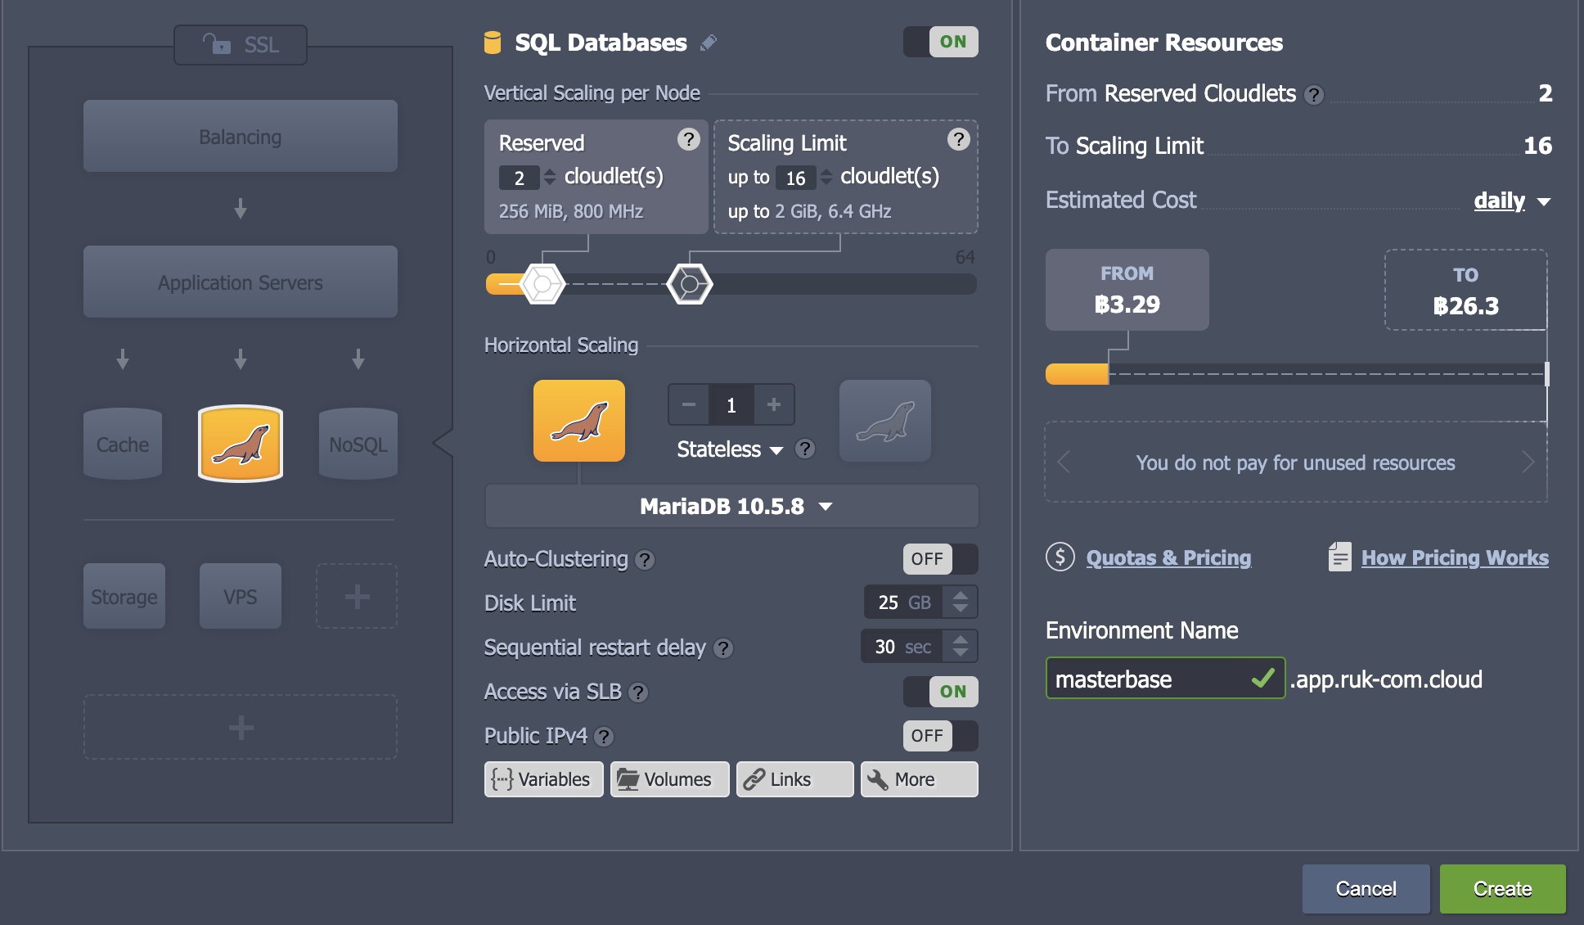The image size is (1584, 925).
Task: Open help icon next to Stateless
Action: pyautogui.click(x=805, y=449)
